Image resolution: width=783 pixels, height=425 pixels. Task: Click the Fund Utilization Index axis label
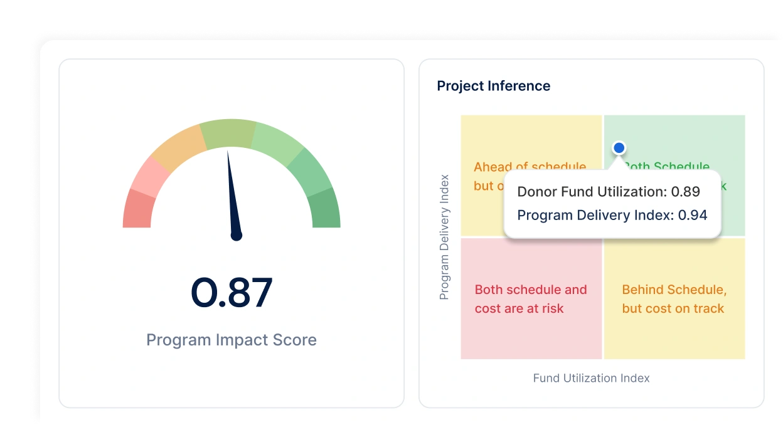pos(592,378)
